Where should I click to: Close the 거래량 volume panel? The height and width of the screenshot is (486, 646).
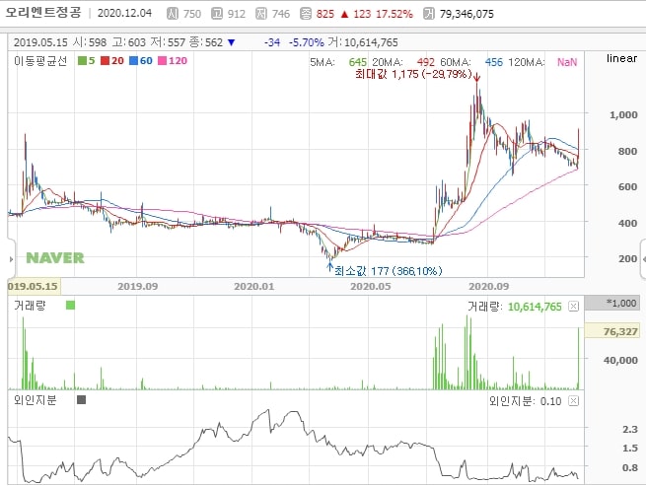point(573,306)
